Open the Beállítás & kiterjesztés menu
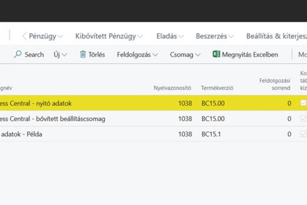 click(x=276, y=36)
